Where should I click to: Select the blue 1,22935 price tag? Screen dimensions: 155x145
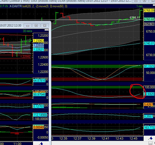click(38, 45)
